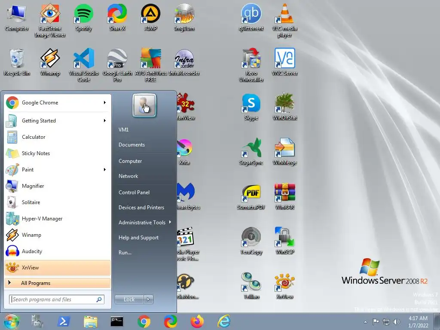This screenshot has width=440, height=330.
Task: Open WinMerge desktop shortcut
Action: pos(284,152)
